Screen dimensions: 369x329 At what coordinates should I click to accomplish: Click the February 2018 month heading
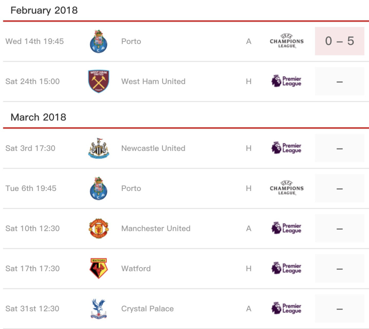(44, 10)
